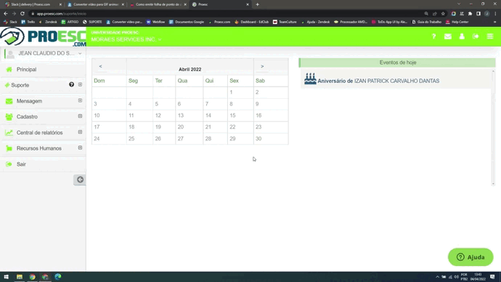Open File Explorer in taskbar
501x282 pixels.
pyautogui.click(x=20, y=277)
